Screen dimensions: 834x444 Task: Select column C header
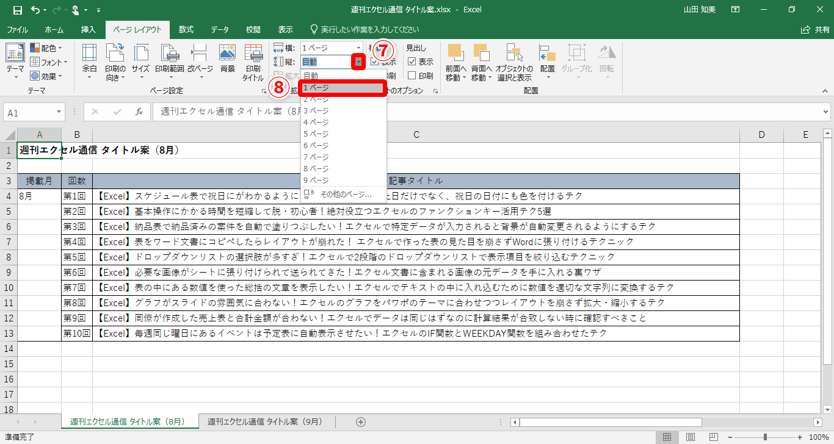point(416,135)
